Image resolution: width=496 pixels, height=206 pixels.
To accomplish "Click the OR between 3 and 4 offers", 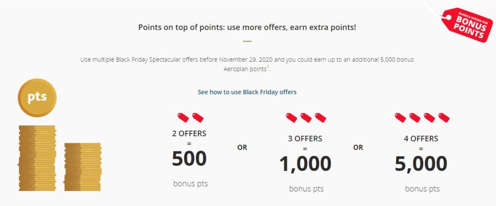I will pos(358,148).
